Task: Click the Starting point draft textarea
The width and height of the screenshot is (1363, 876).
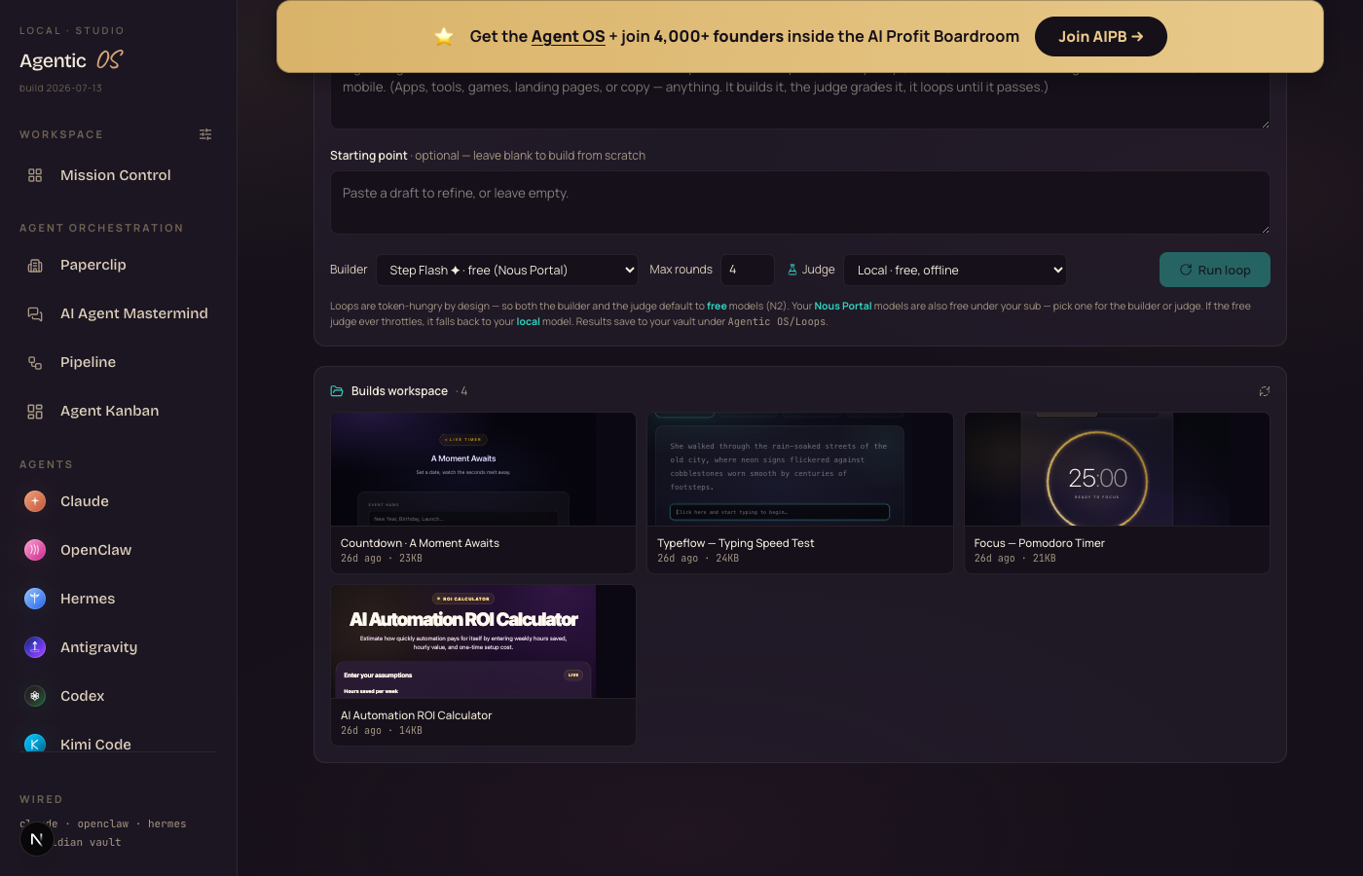Action: 800,202
